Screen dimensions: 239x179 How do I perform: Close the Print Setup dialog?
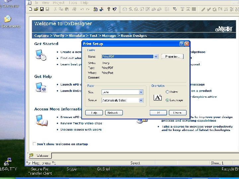[x=187, y=44]
